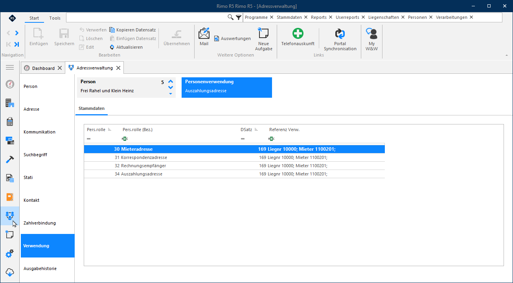
Task: Open the building sidebar icon
Action: [x=10, y=103]
